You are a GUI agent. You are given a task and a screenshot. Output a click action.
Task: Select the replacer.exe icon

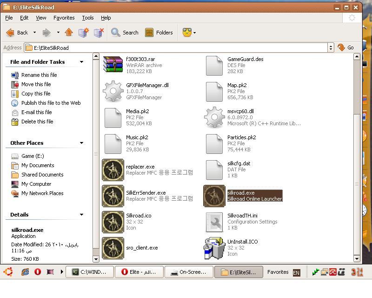[113, 170]
